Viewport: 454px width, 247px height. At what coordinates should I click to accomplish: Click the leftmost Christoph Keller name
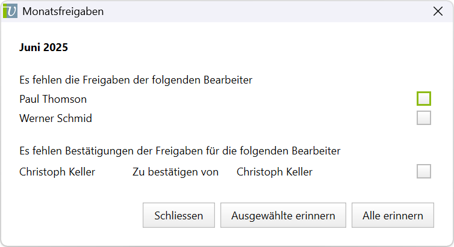point(57,172)
